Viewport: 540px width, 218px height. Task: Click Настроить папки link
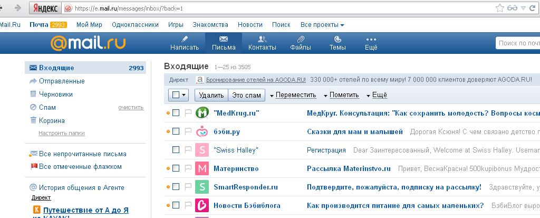(61, 133)
